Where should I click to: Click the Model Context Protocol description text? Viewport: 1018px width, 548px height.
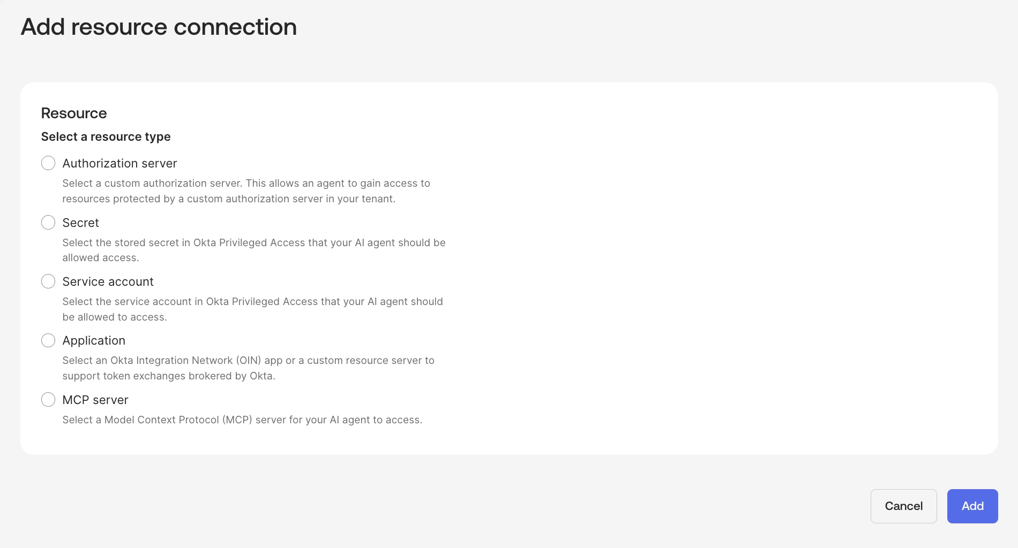coord(242,420)
